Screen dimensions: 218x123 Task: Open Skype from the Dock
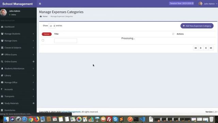[x=115, y=119]
